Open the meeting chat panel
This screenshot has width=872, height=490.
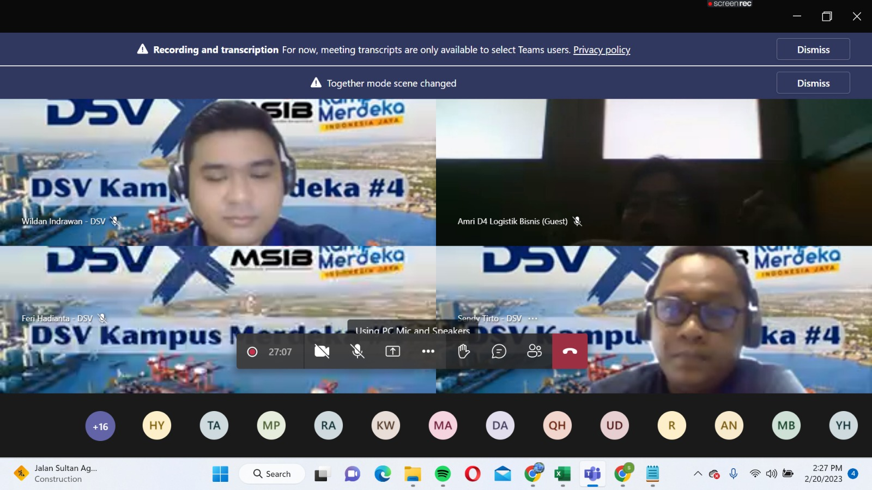click(x=499, y=352)
